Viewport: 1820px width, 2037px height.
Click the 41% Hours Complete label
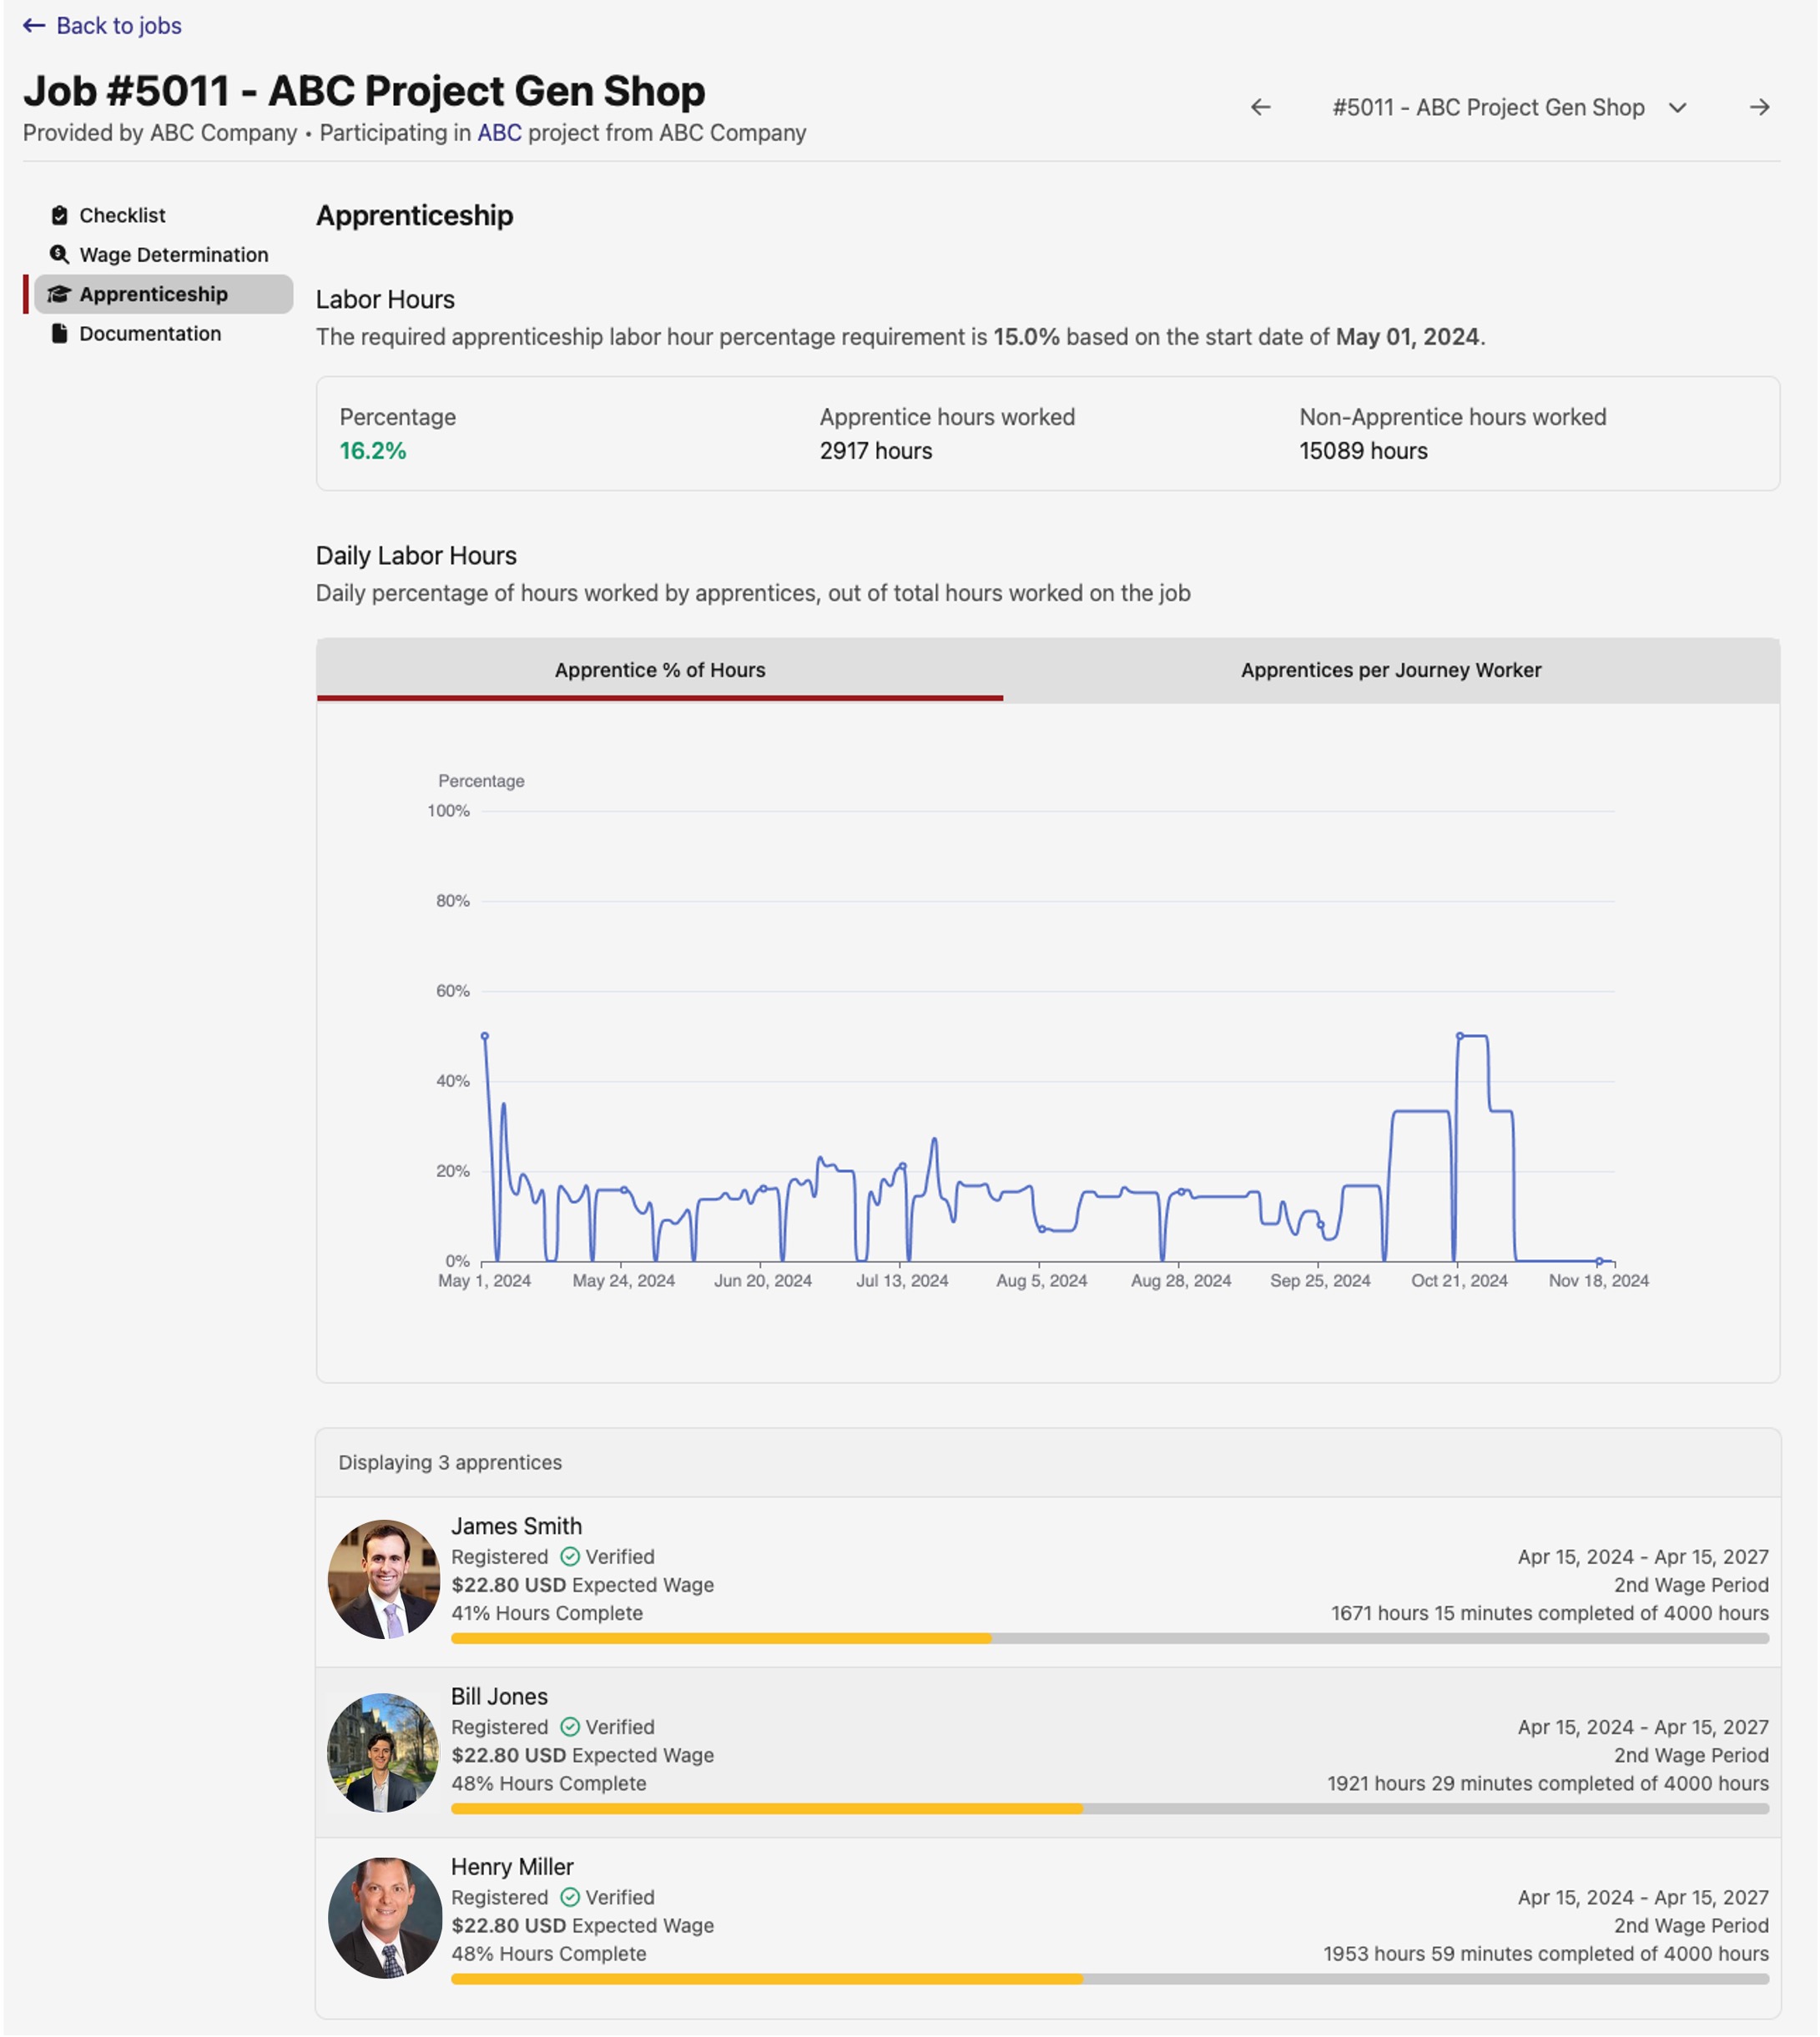[547, 1613]
